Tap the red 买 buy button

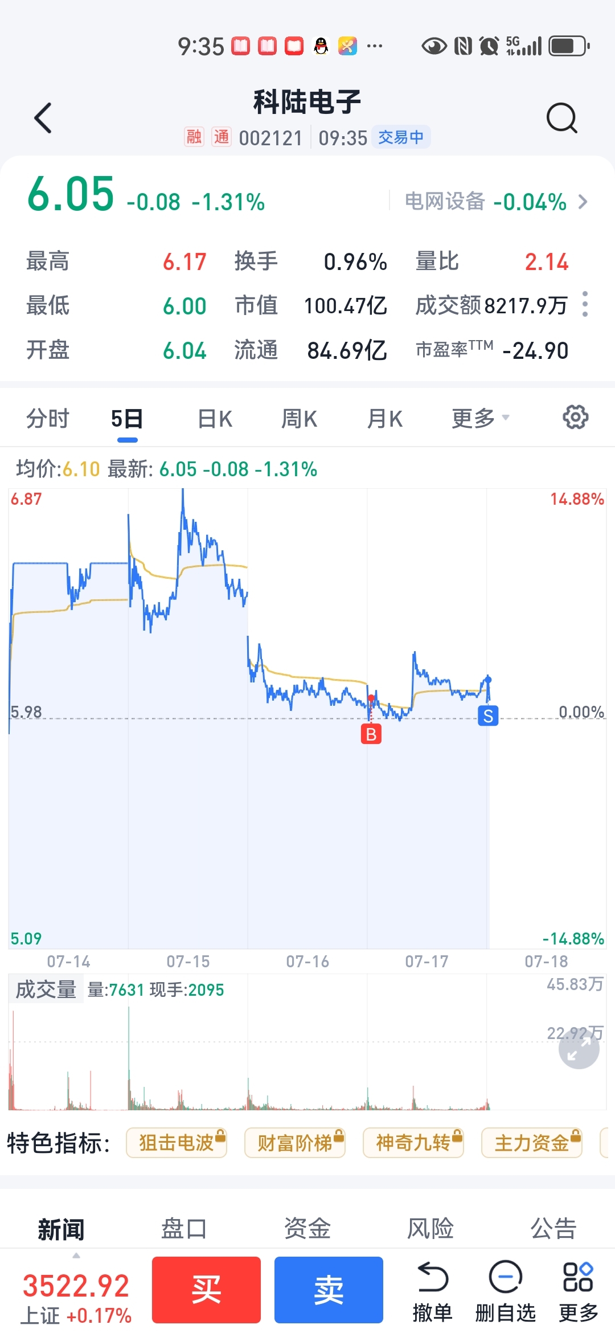pyautogui.click(x=206, y=1290)
